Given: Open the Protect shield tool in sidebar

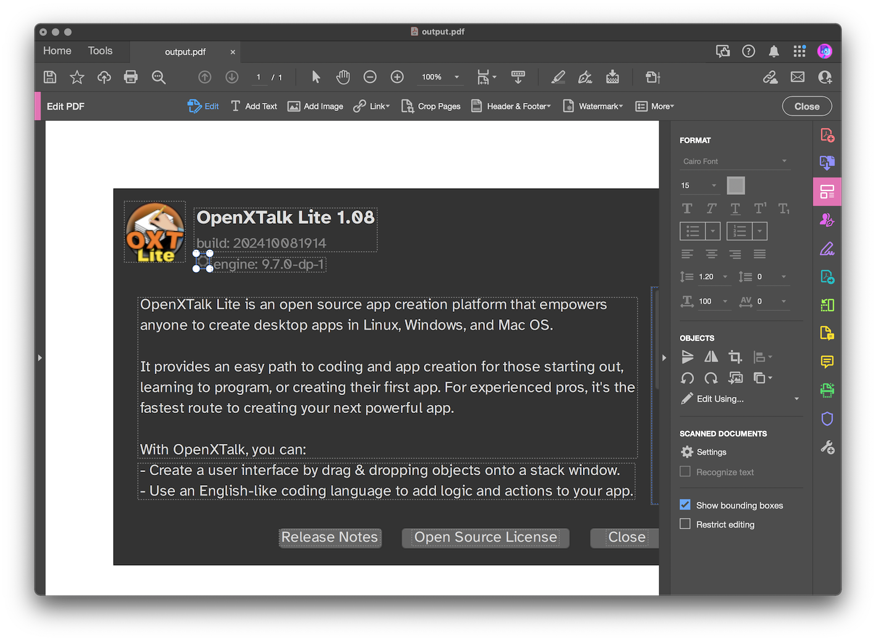Looking at the screenshot, I should coord(827,419).
